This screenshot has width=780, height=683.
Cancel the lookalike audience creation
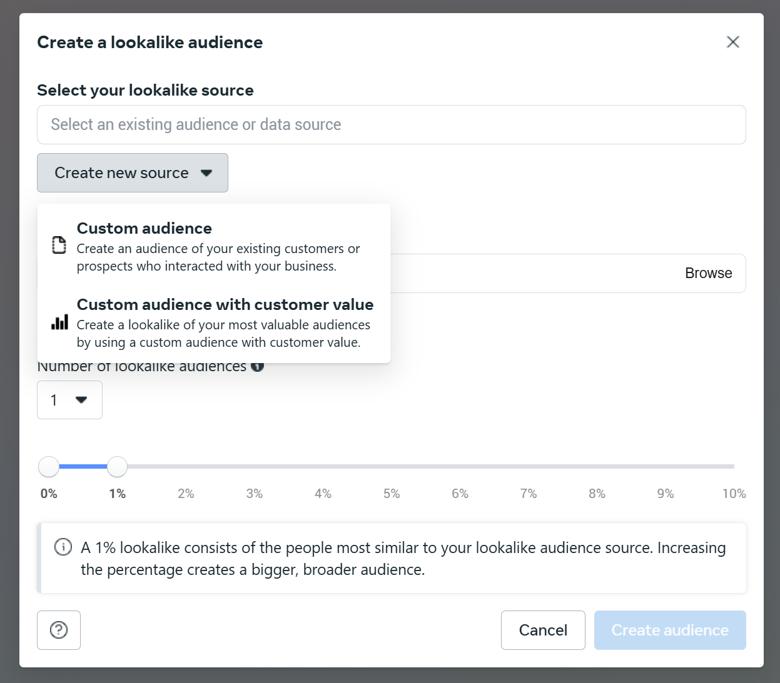[543, 630]
